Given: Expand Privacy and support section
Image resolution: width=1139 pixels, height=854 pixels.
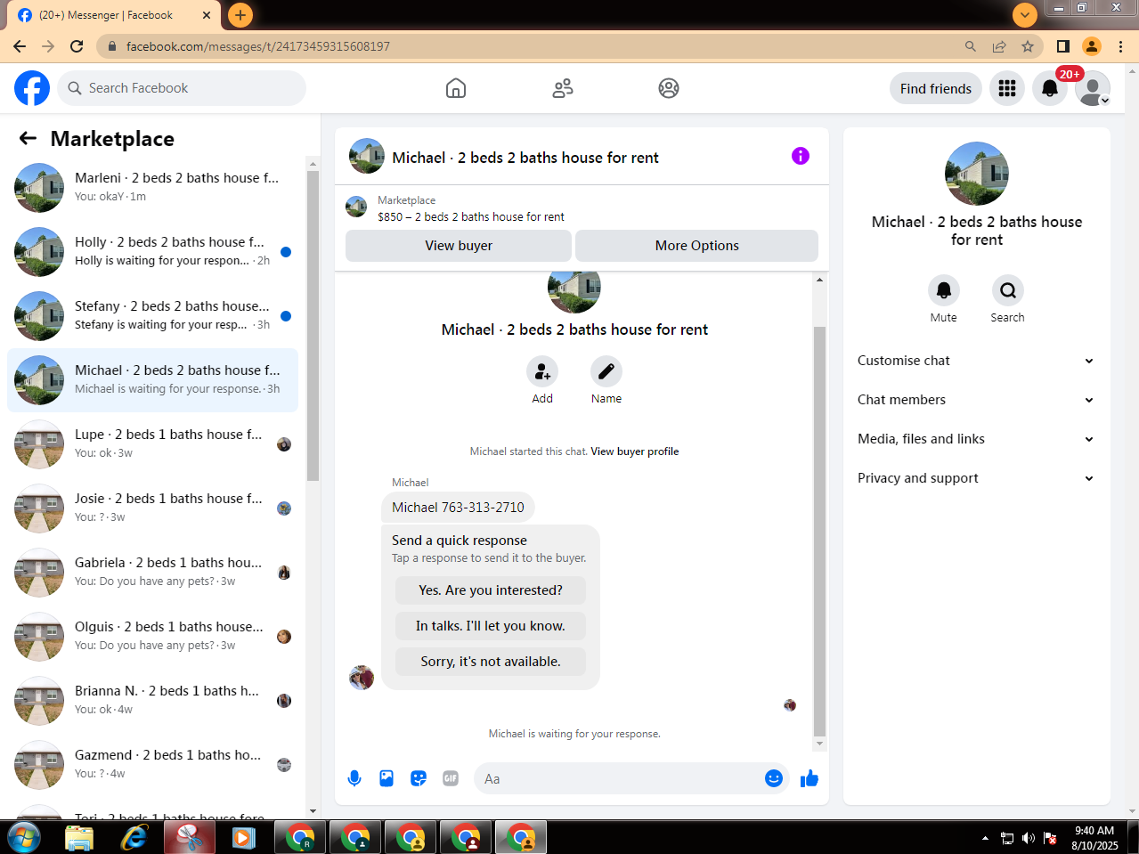Looking at the screenshot, I should coord(976,478).
